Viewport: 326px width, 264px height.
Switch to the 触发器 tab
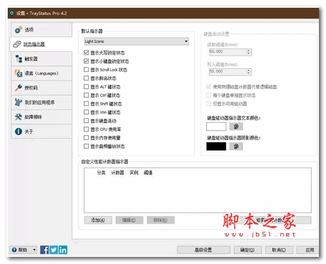(42, 58)
